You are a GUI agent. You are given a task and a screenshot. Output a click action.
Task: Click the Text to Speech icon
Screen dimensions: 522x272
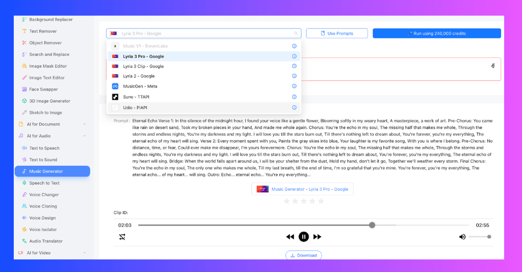24,148
